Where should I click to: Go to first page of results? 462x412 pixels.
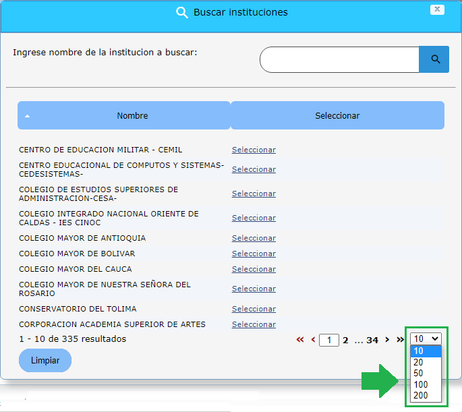(300, 340)
